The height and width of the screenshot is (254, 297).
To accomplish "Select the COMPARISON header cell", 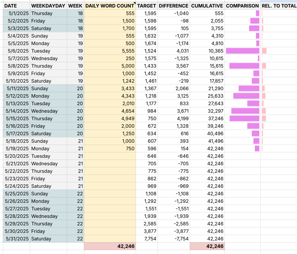I will click(x=242, y=6).
